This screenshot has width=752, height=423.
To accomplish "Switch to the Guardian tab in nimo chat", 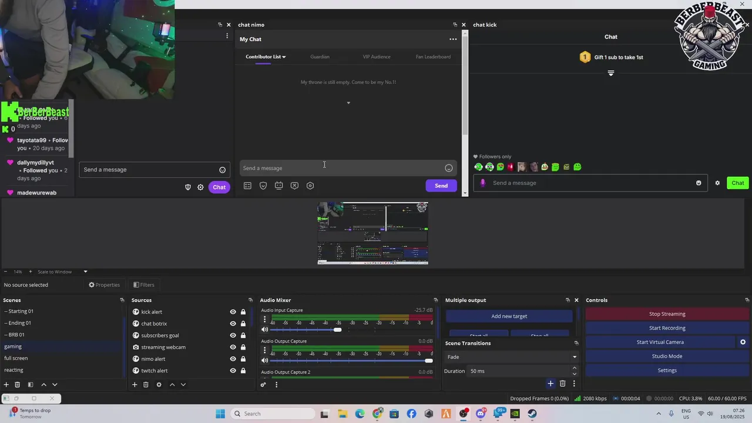I will [320, 57].
